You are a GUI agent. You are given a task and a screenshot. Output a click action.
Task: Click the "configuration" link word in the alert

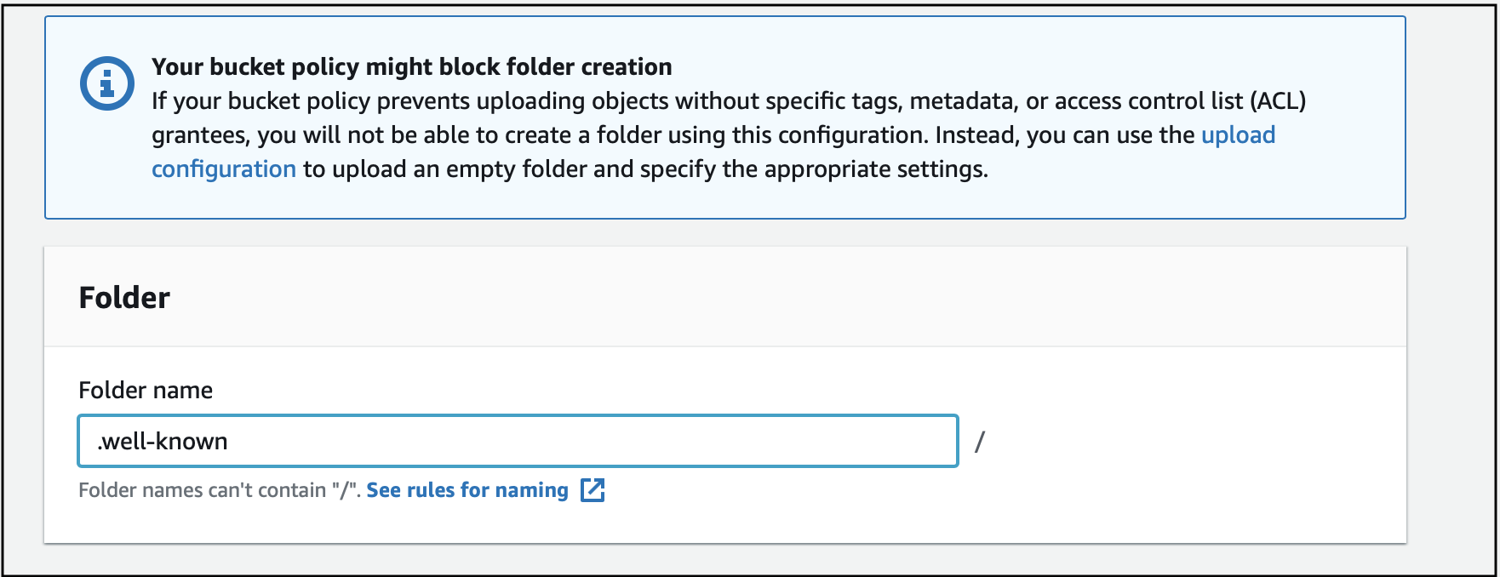[x=224, y=169]
